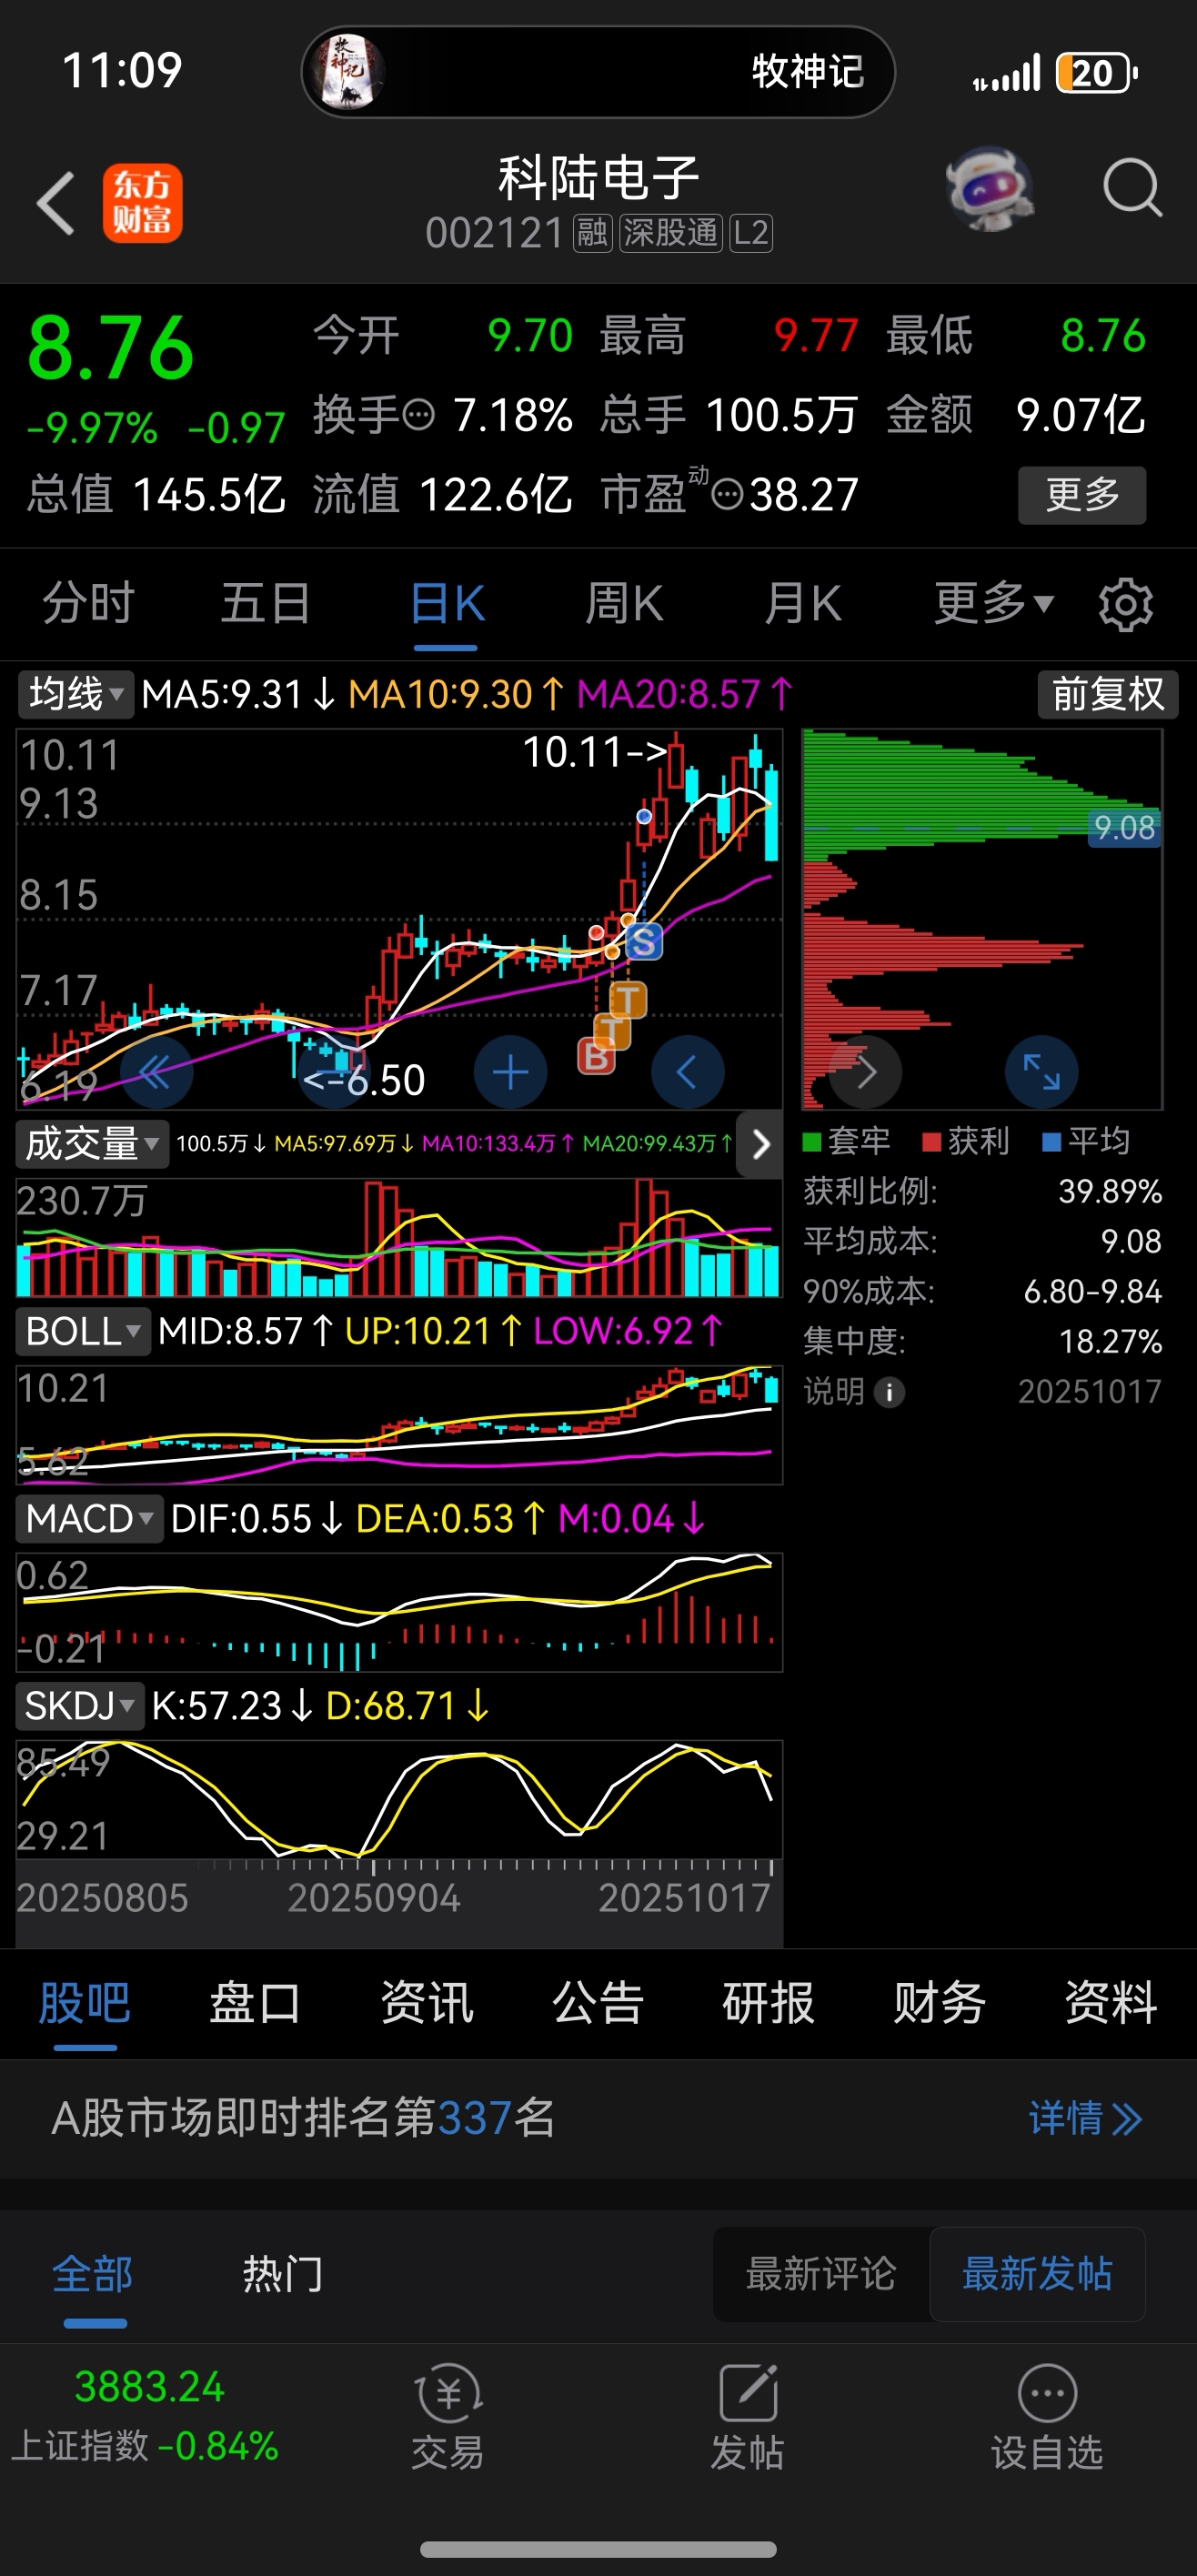The width and height of the screenshot is (1197, 2576).
Task: Switch to 最新评论 sorting
Action: [820, 2273]
